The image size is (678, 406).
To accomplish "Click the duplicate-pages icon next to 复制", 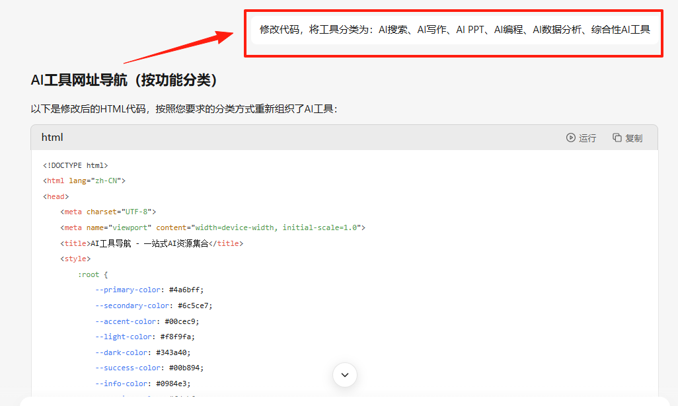I will point(616,138).
